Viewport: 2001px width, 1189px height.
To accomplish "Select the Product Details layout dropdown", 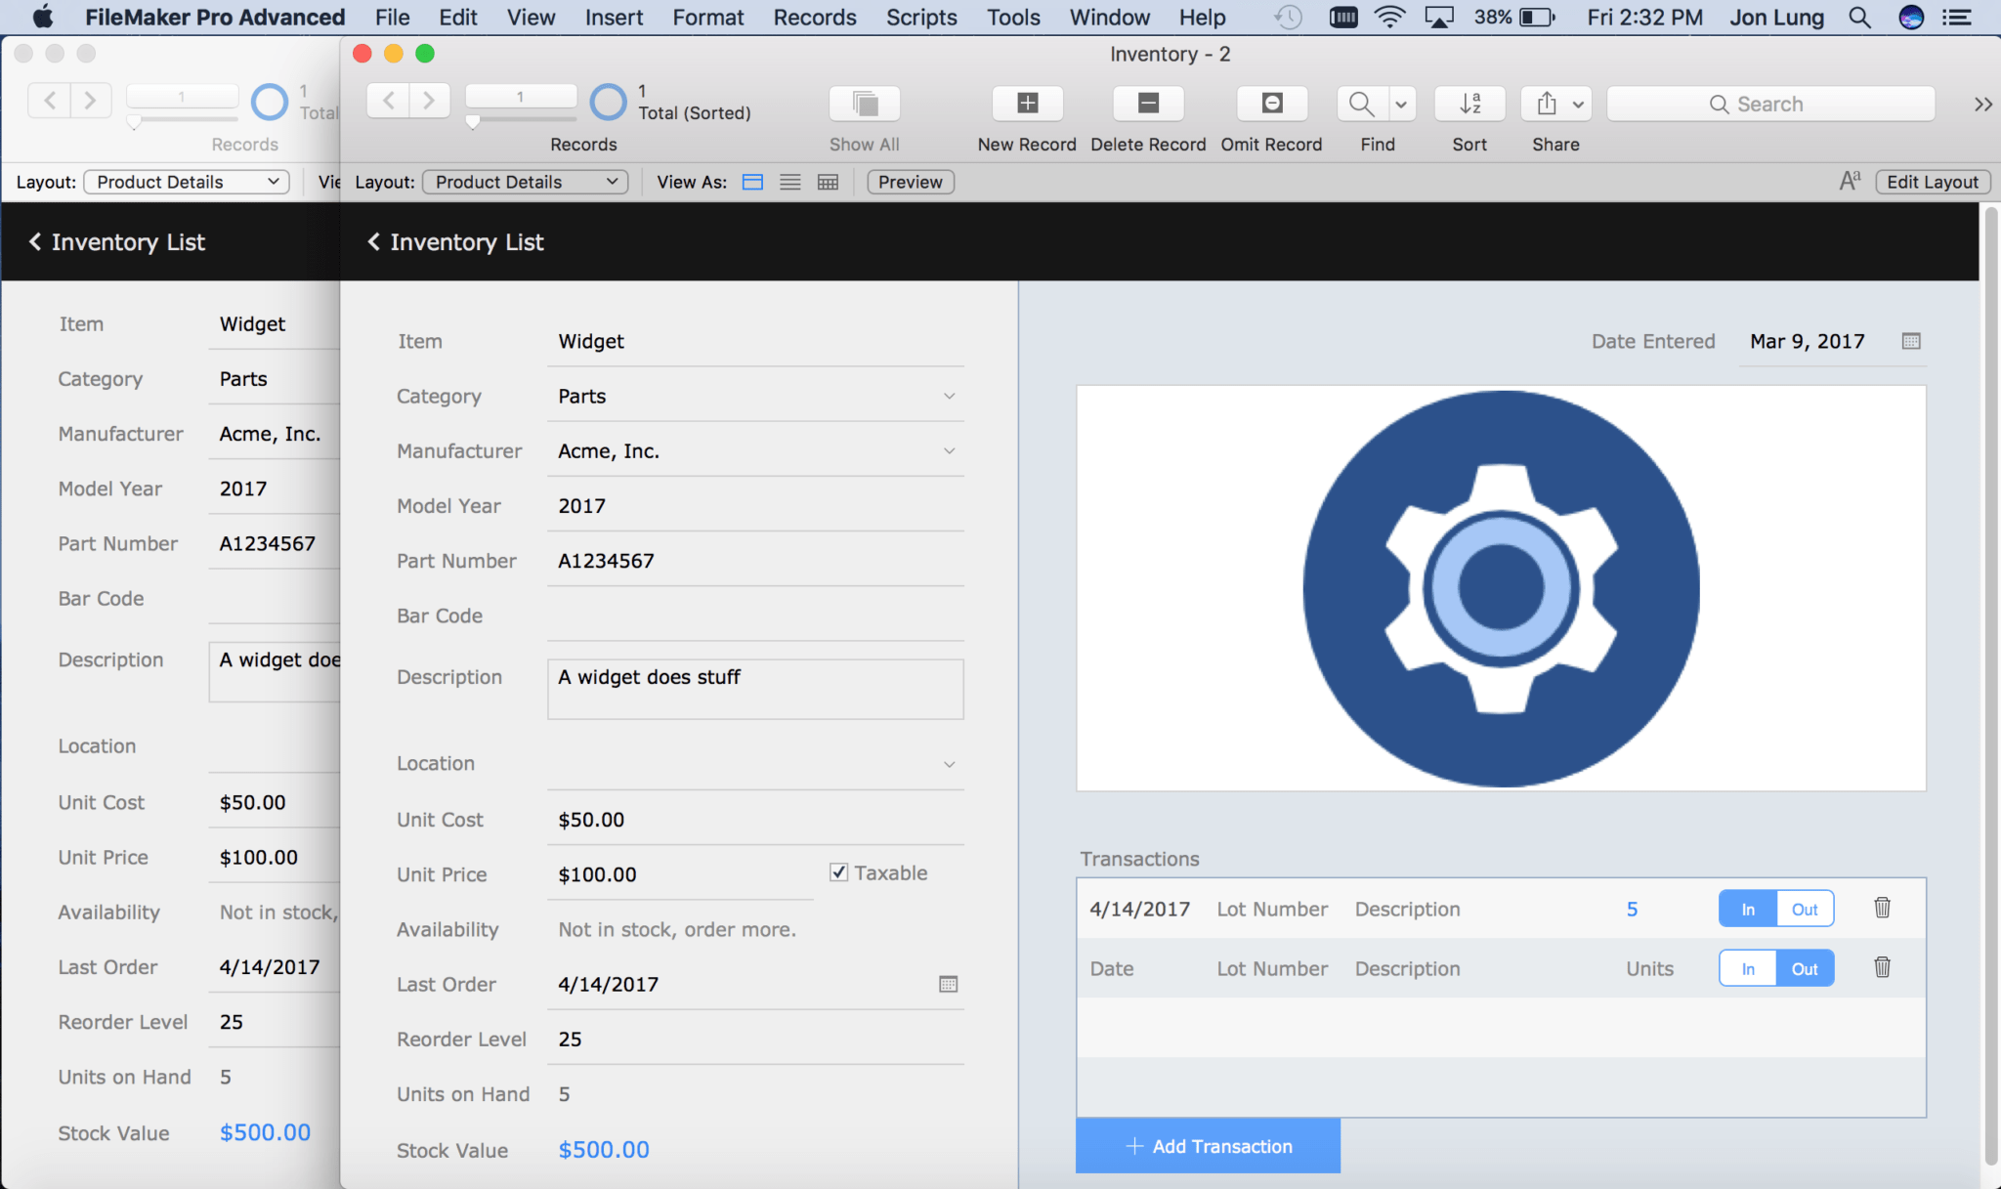I will coord(522,181).
